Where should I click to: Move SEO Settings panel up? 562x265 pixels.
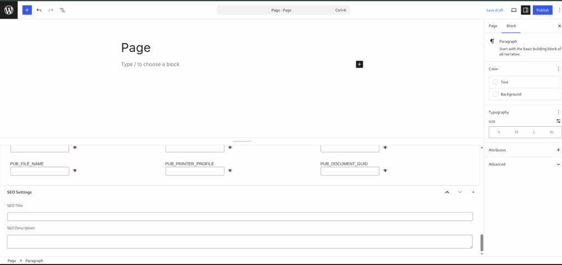pyautogui.click(x=447, y=193)
